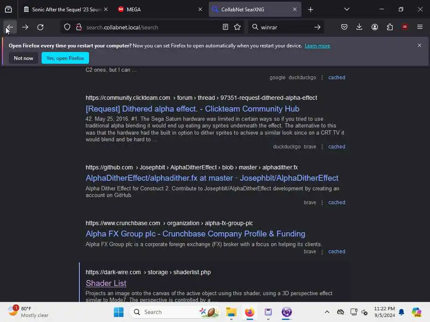Open cached link for Crunchbase result

pos(337,252)
